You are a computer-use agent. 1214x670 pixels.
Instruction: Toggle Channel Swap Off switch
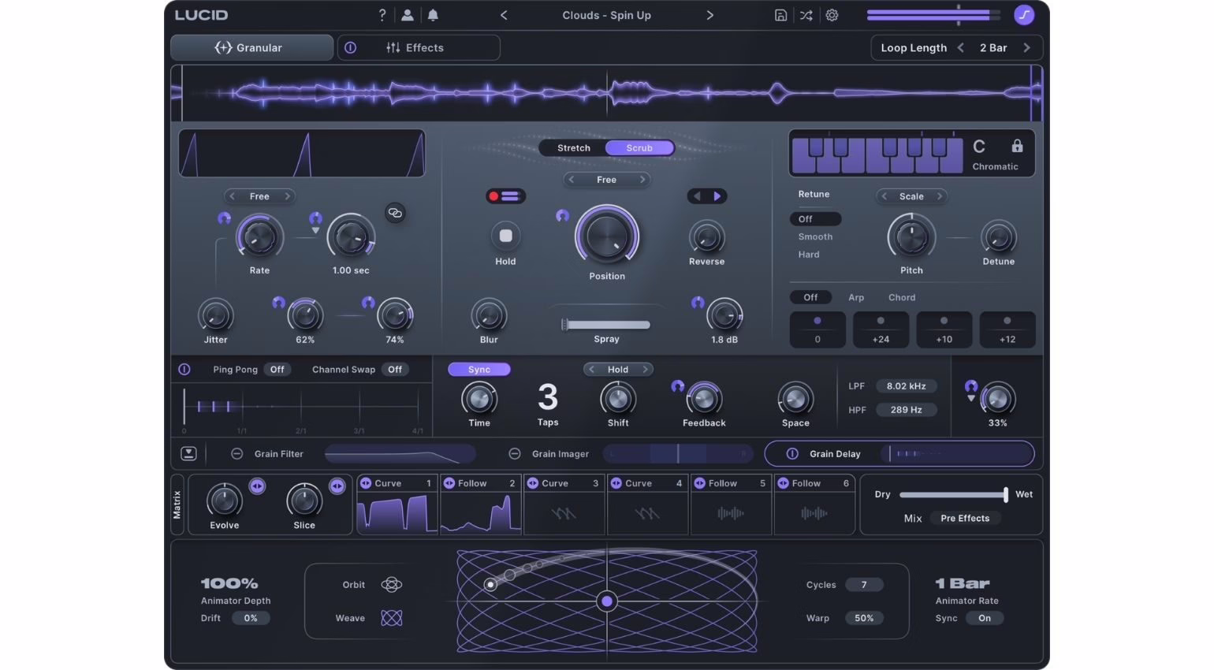[x=395, y=369]
